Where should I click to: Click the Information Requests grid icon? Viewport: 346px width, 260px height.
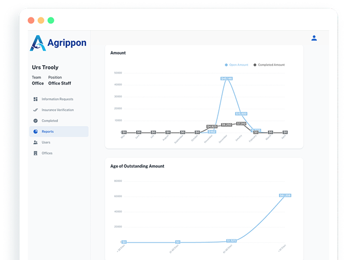[36, 99]
